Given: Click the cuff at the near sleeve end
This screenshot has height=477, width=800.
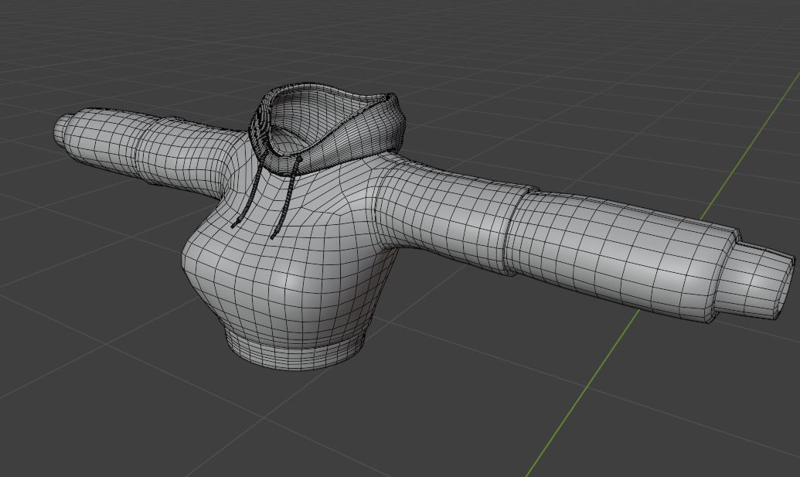Looking at the screenshot, I should 757,280.
